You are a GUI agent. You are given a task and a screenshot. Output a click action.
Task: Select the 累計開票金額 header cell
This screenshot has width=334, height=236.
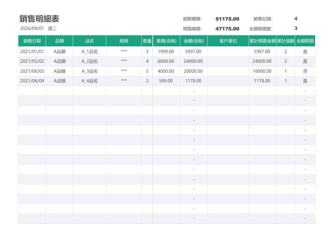263,41
